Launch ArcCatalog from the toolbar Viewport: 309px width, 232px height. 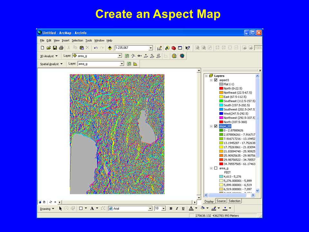coord(167,48)
